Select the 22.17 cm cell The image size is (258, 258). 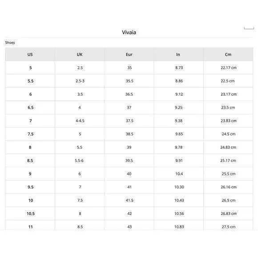pos(228,68)
